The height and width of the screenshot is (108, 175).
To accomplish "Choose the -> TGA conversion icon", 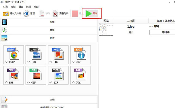I will tap(80, 75).
